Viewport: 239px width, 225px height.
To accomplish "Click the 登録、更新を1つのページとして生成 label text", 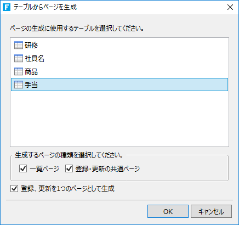I will tap(67, 188).
